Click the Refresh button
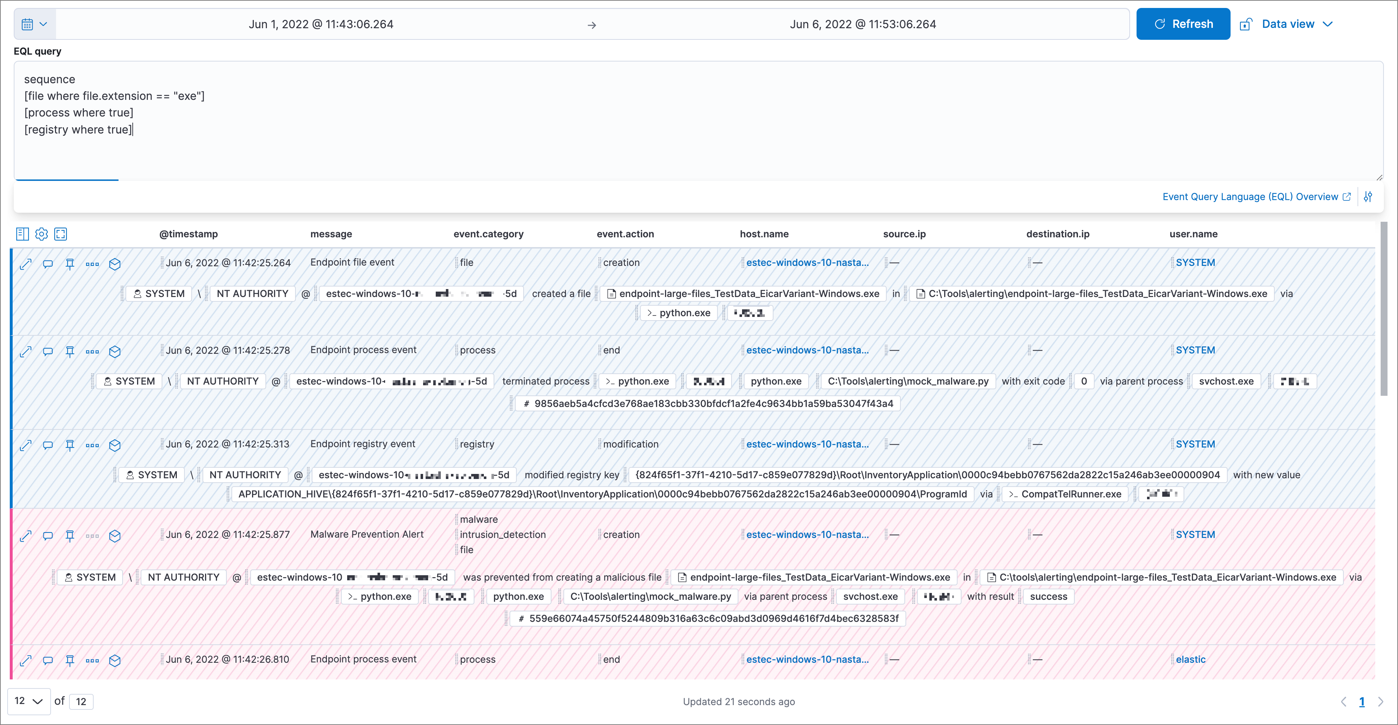Screen dimensions: 1398x725 click(x=1183, y=24)
